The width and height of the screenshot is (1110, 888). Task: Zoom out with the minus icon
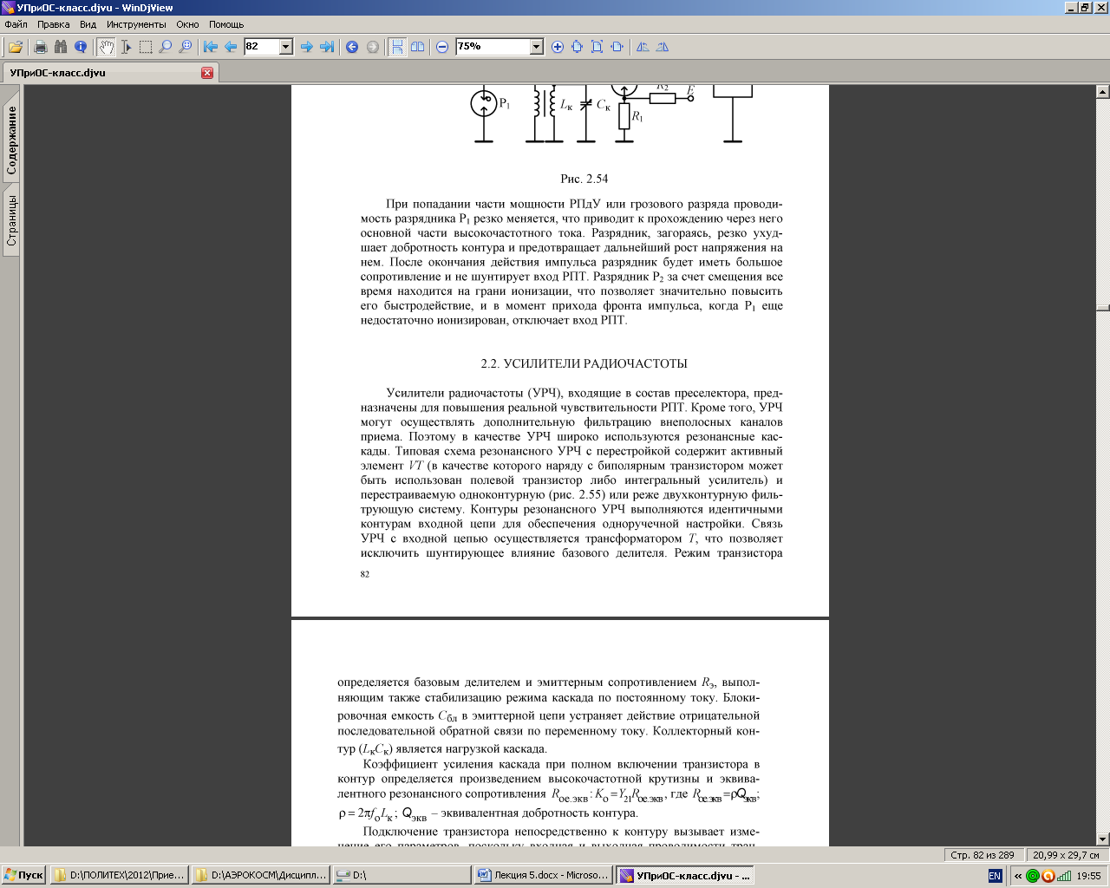442,47
